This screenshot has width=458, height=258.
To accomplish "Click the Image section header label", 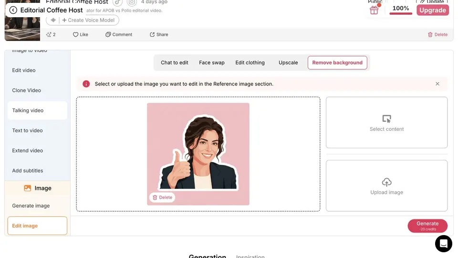I will [43, 188].
